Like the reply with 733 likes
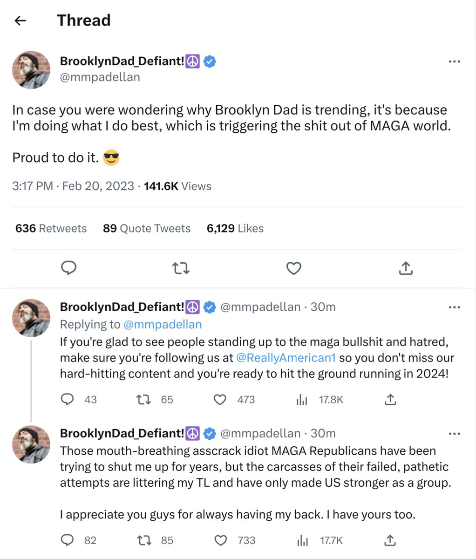 click(220, 540)
